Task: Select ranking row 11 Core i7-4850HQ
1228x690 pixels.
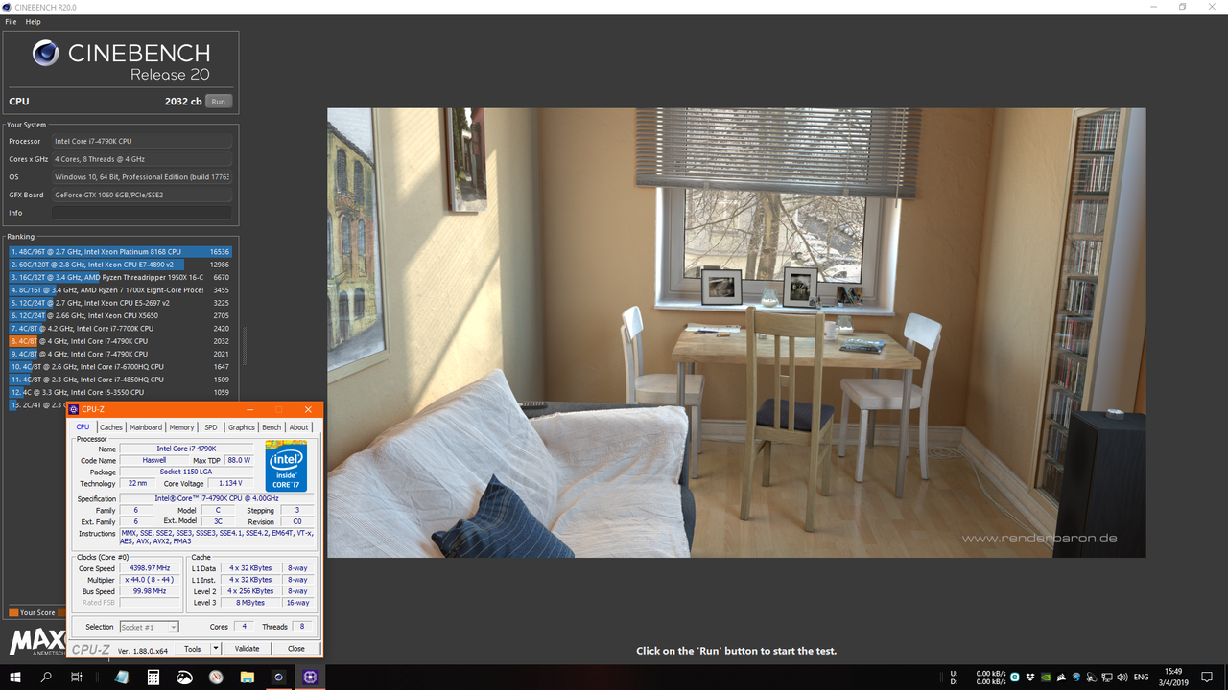Action: click(x=121, y=379)
